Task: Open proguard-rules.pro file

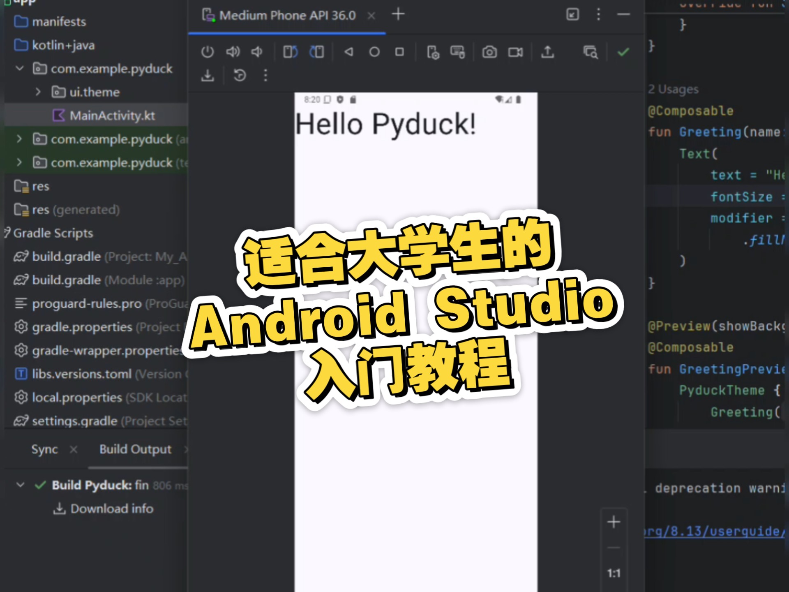Action: tap(100, 303)
